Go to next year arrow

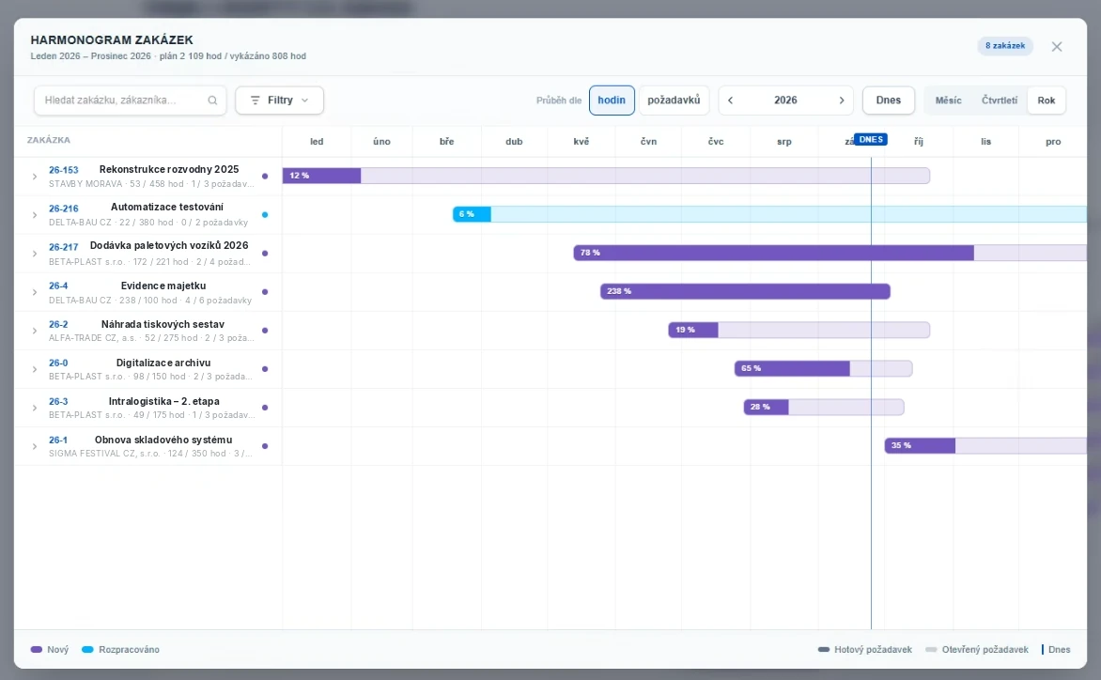point(841,100)
